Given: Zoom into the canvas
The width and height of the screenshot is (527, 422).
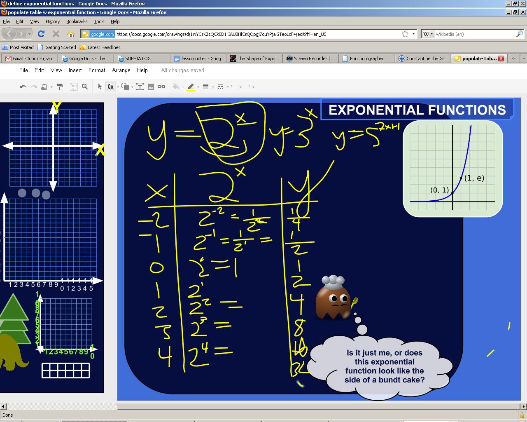Looking at the screenshot, I should point(84,87).
